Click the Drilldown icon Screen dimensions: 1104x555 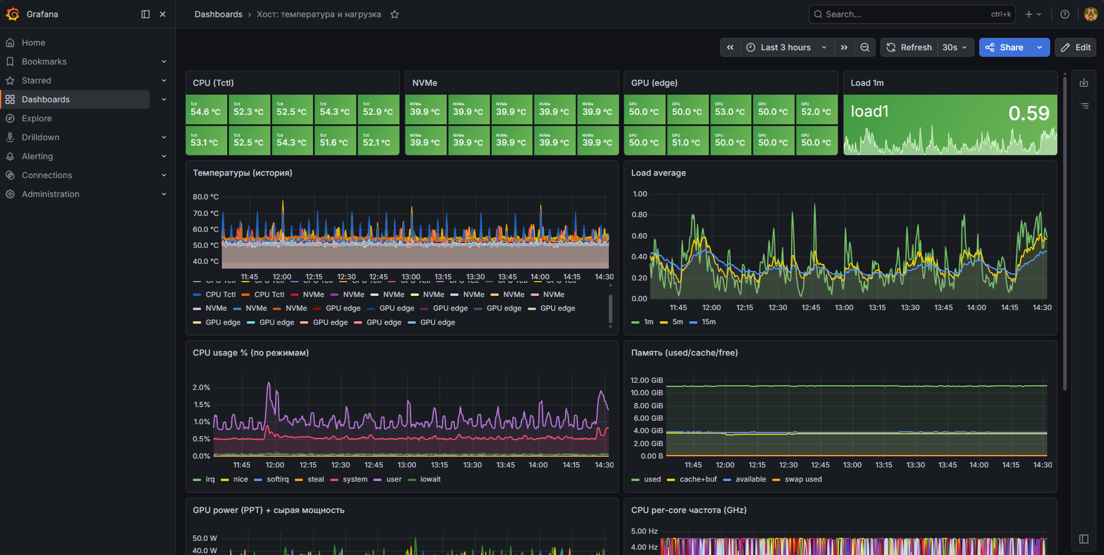10,137
